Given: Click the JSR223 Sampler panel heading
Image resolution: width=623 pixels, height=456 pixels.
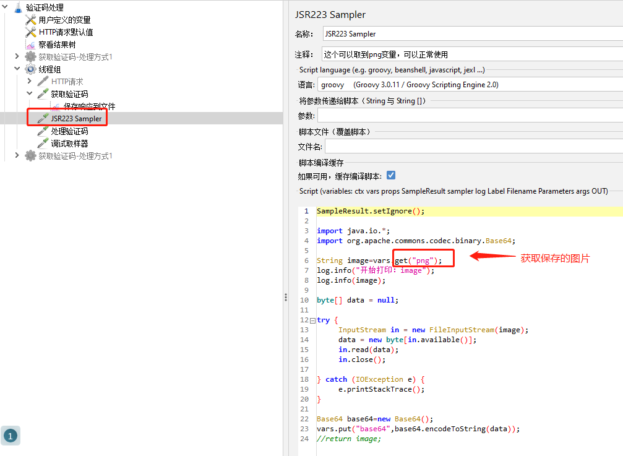Looking at the screenshot, I should [330, 15].
